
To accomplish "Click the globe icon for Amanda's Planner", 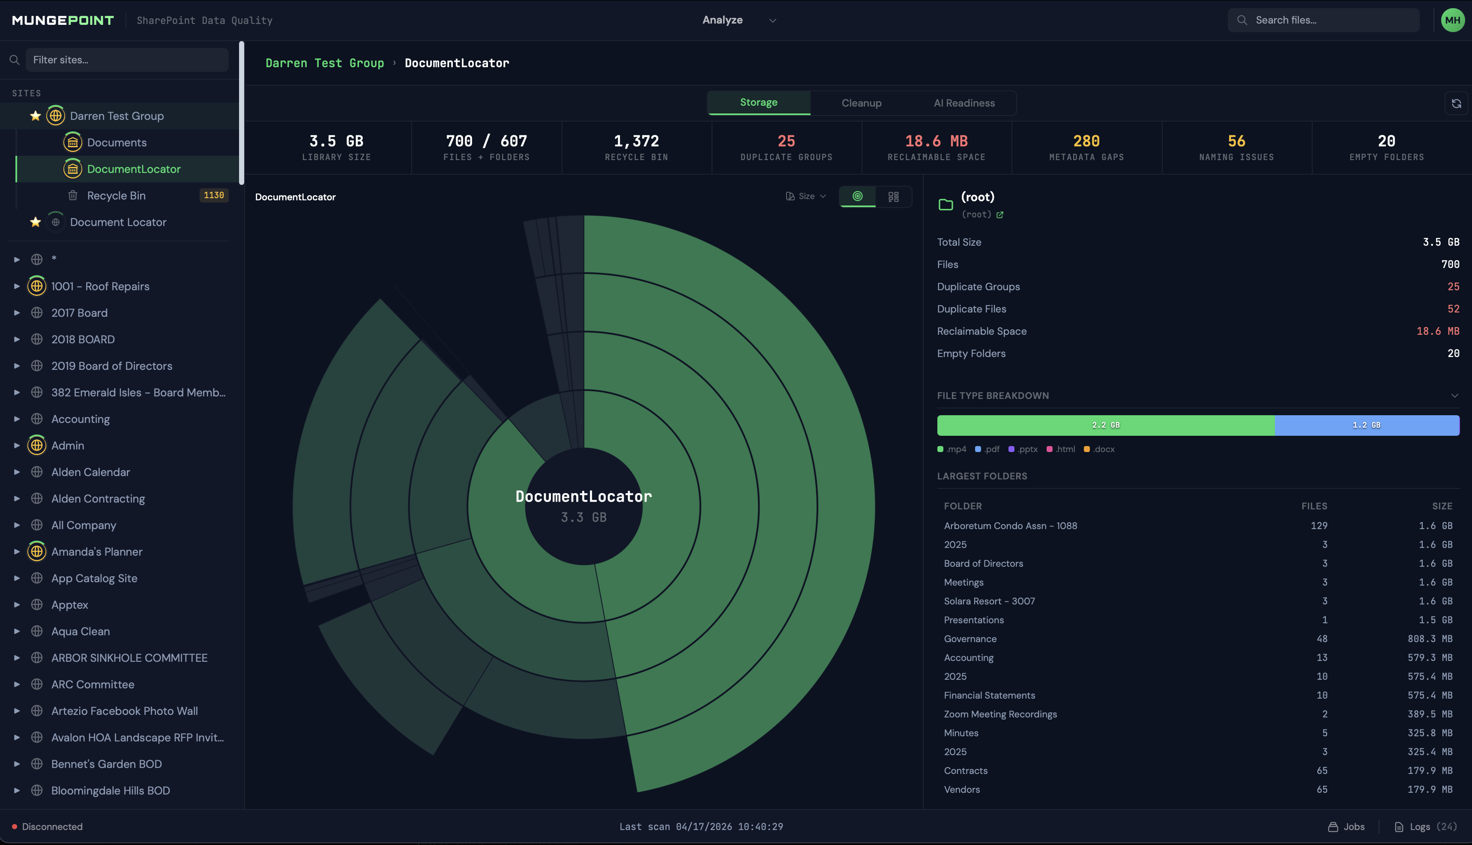I will click(x=36, y=551).
